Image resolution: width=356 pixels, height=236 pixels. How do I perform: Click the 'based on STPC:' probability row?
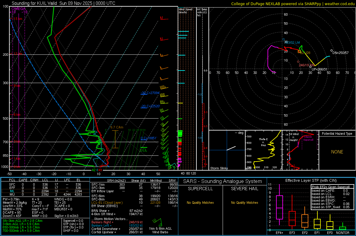coord(331,204)
